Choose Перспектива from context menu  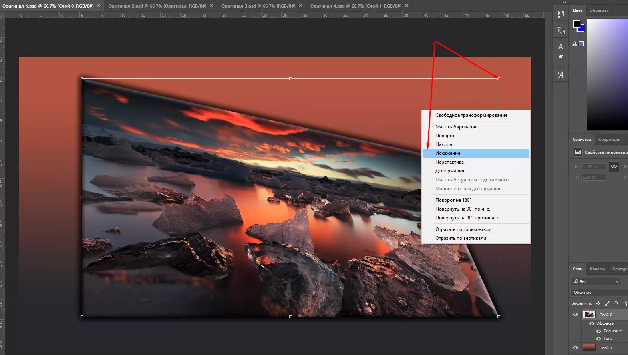point(476,162)
